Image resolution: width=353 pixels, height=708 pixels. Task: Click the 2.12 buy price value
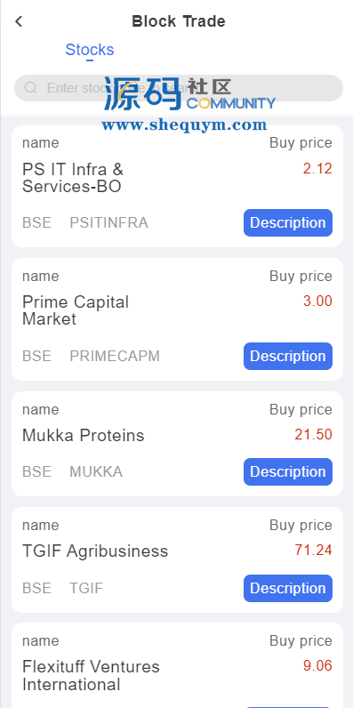317,169
